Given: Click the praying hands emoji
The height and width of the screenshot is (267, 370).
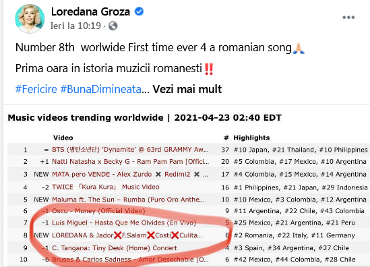Looking at the screenshot, I should [x=299, y=48].
